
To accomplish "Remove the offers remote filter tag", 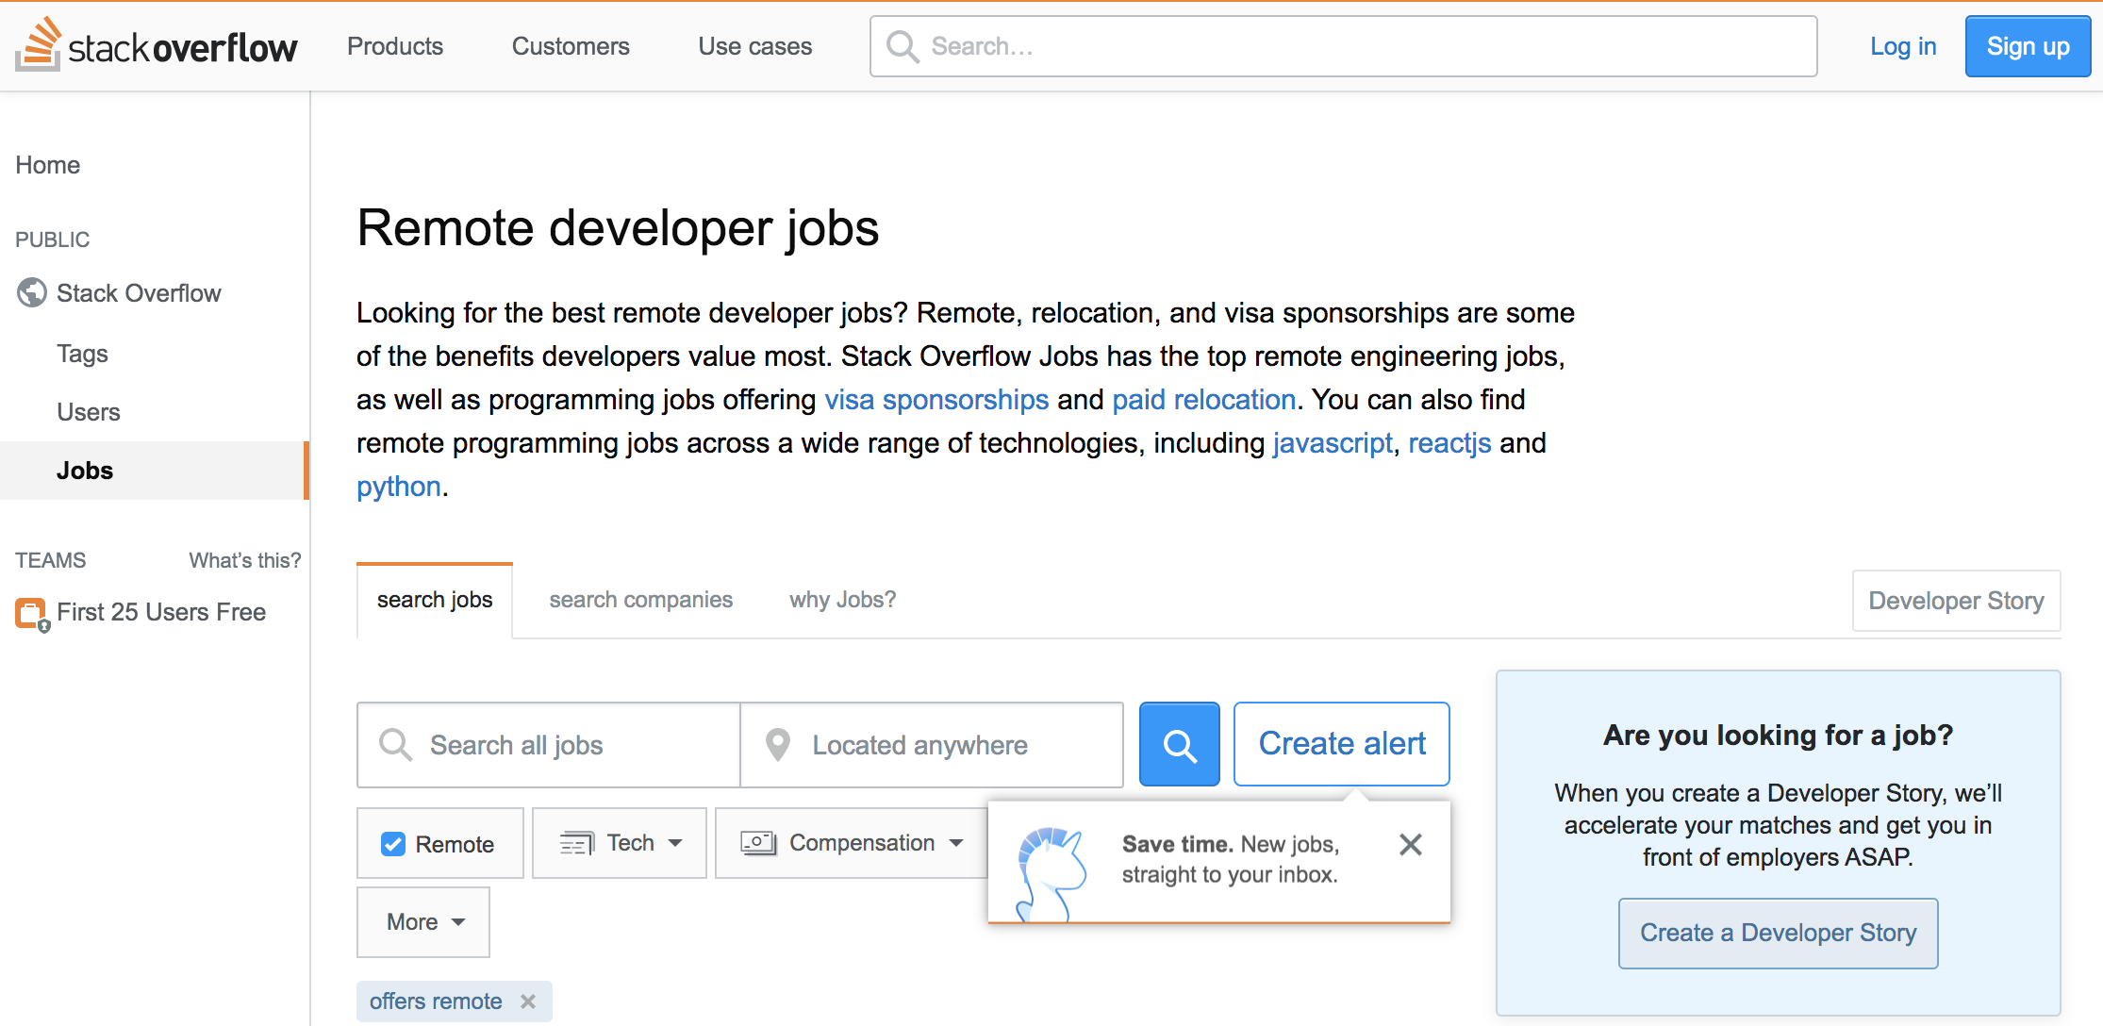I will (528, 1001).
